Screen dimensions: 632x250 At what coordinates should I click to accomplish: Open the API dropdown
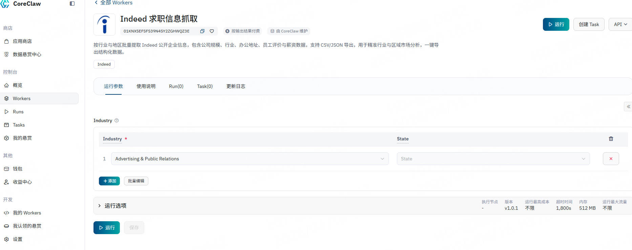click(x=620, y=24)
